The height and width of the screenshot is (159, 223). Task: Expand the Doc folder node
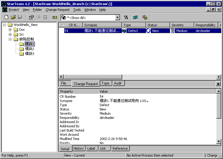click(x=10, y=30)
